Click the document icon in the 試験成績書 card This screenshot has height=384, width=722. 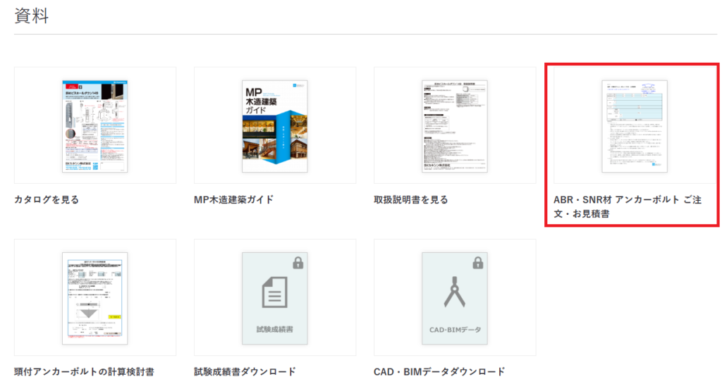pyautogui.click(x=274, y=292)
